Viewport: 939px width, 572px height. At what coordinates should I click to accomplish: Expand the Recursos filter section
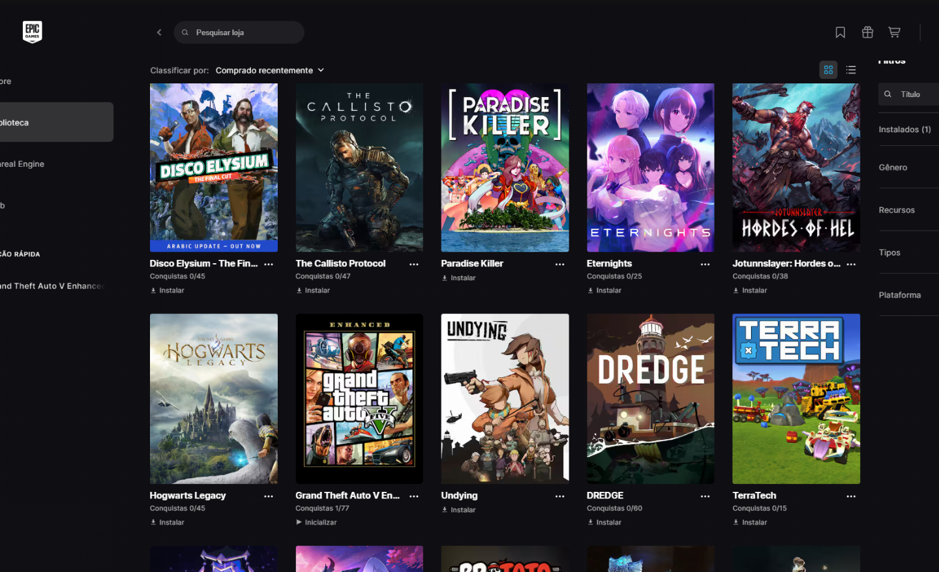(x=908, y=210)
